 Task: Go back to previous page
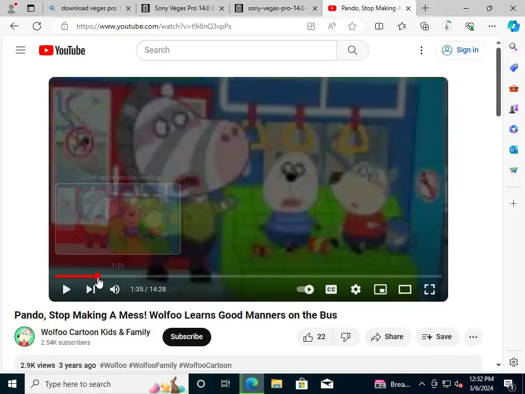(x=14, y=26)
